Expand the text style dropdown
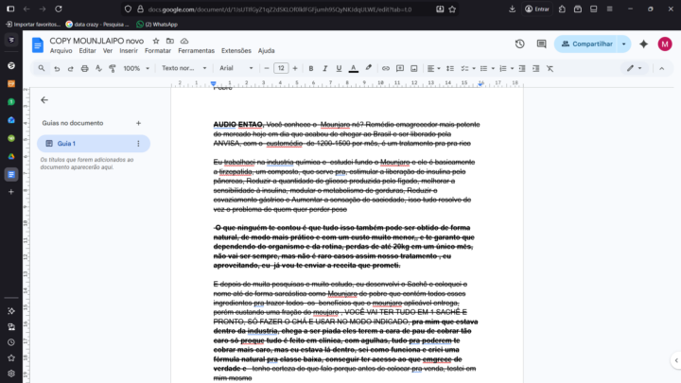The height and width of the screenshot is (383, 681). coord(181,68)
